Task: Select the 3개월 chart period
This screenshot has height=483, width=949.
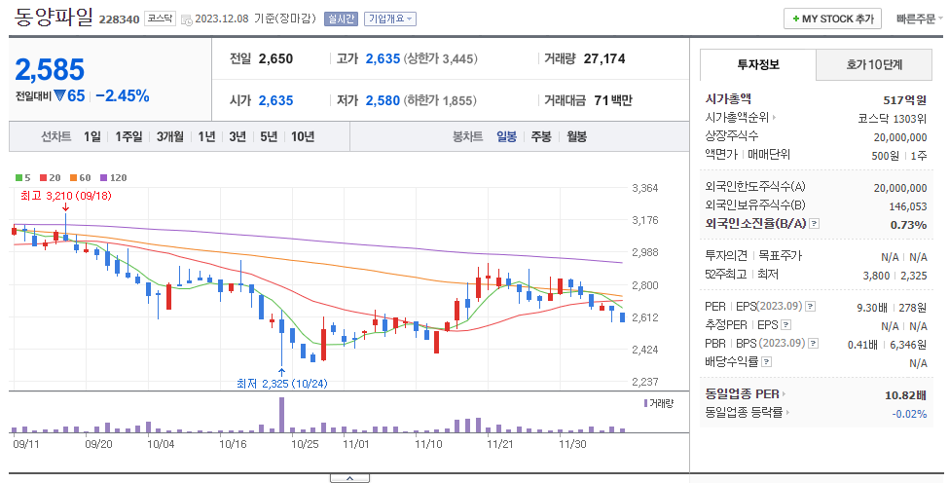Action: (169, 136)
